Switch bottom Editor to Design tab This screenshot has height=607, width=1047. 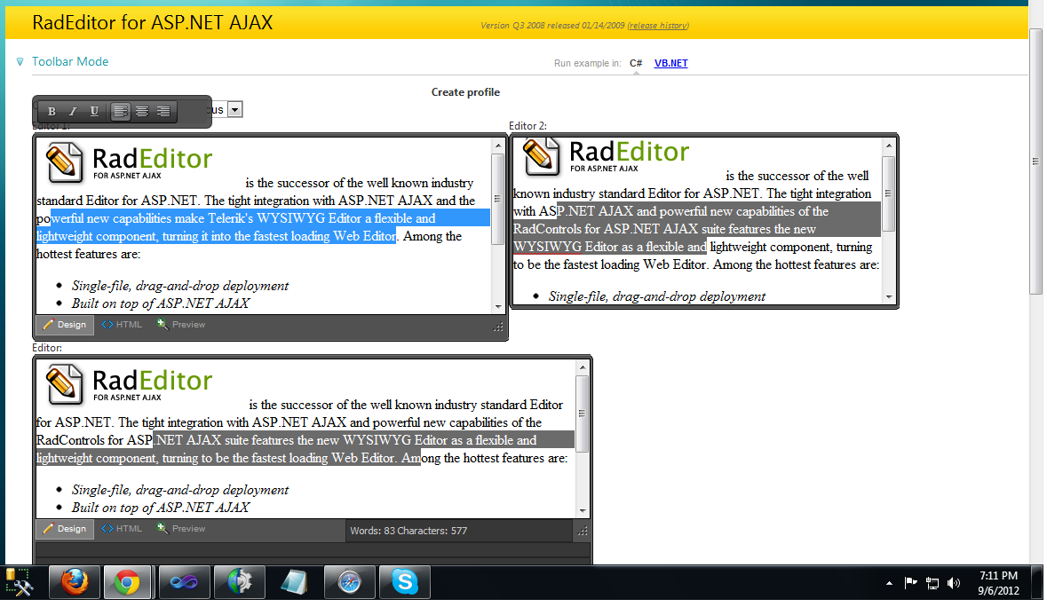tap(65, 529)
